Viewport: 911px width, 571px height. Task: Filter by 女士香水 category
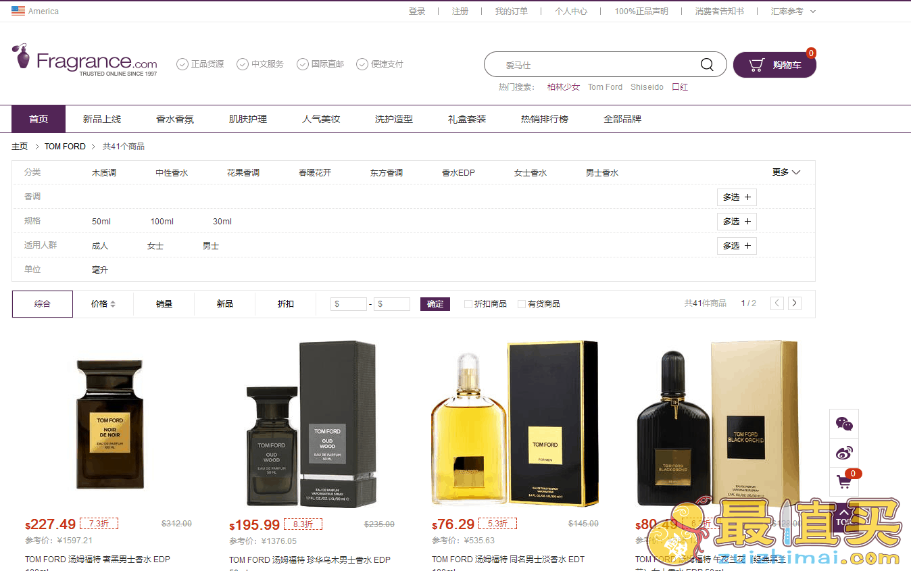coord(531,173)
